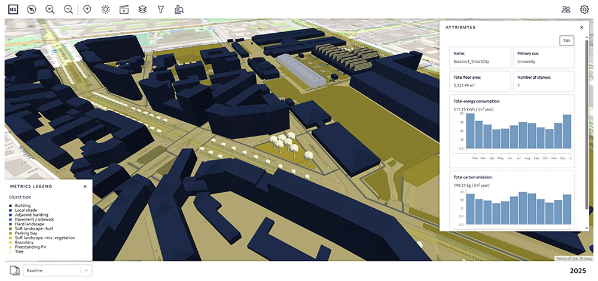Open the Privacy link
The width and height of the screenshot is (598, 281).
[x=587, y=258]
